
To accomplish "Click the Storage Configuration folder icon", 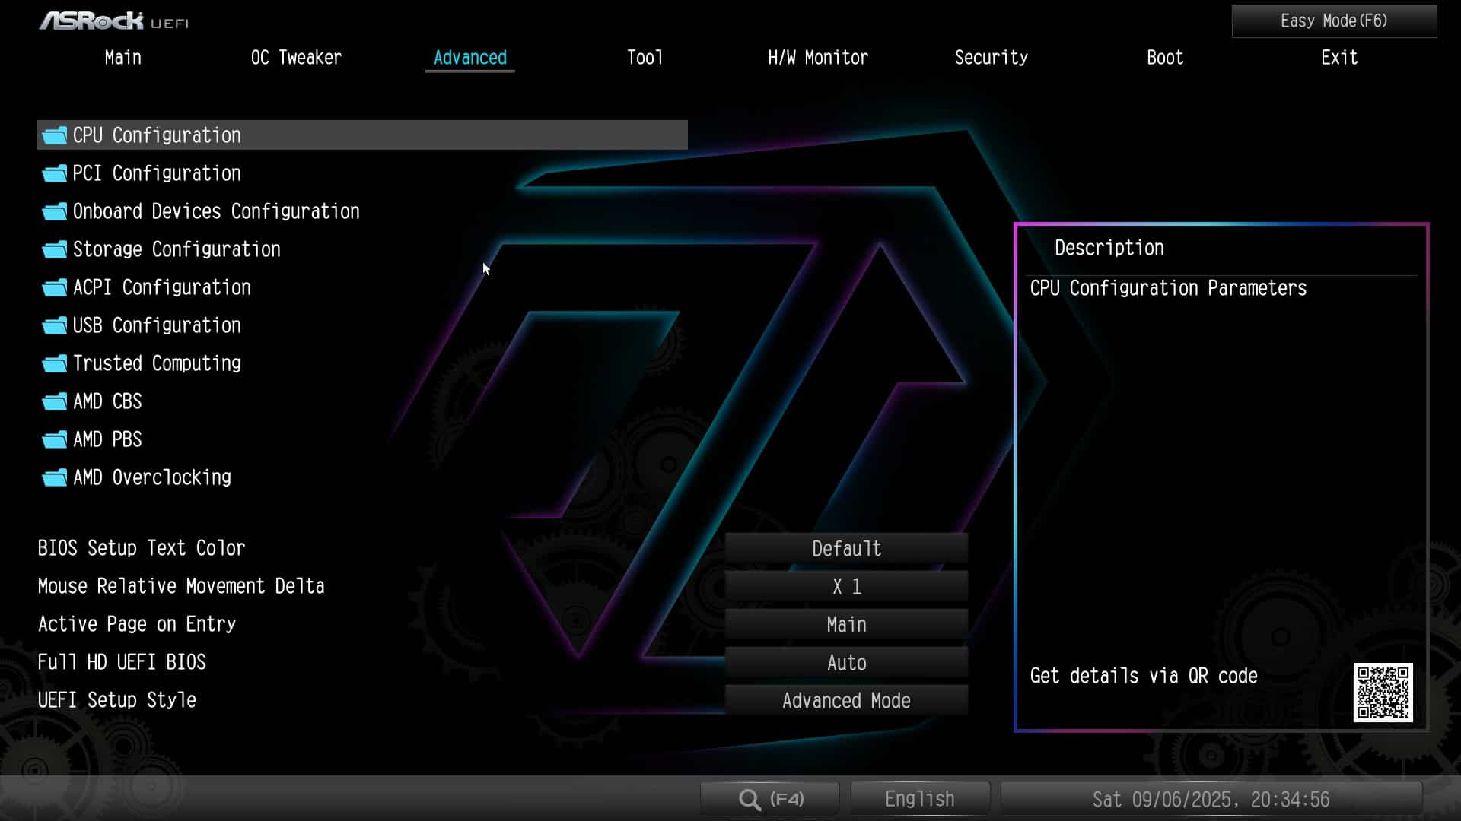I will (x=54, y=250).
